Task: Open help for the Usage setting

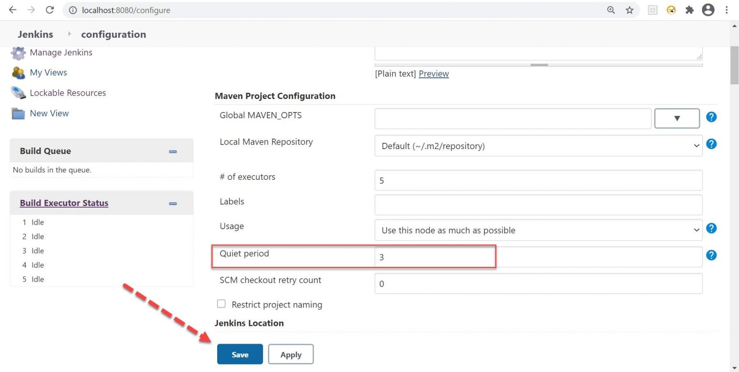Action: [x=712, y=228]
